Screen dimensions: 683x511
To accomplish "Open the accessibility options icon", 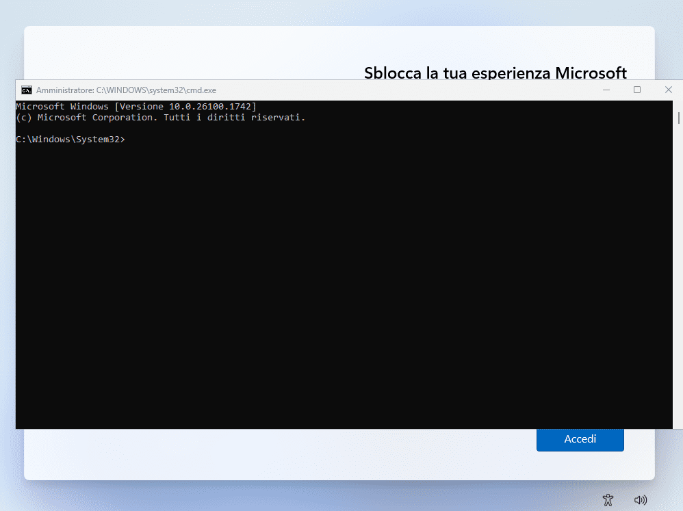I will click(x=607, y=500).
